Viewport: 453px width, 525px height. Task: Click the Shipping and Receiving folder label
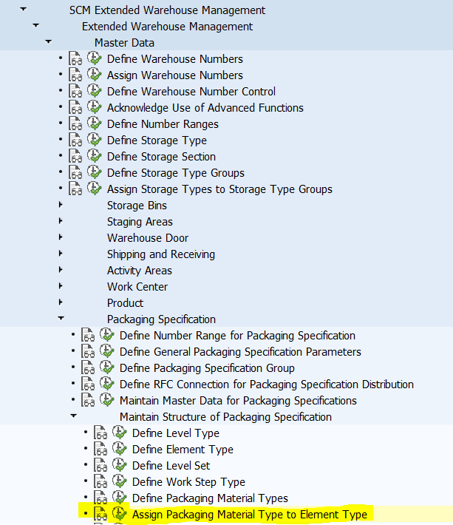pyautogui.click(x=161, y=254)
